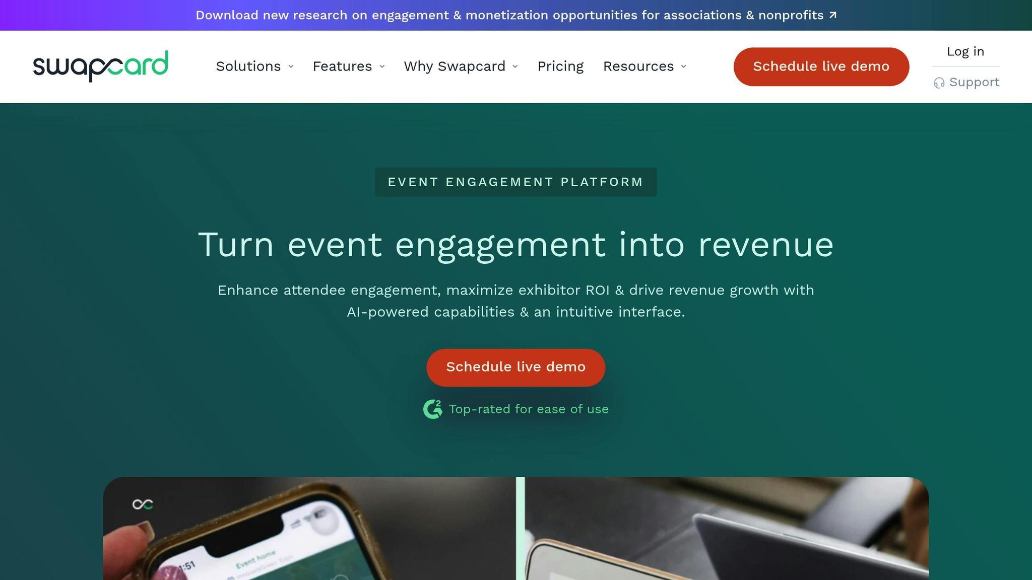Expand the Solutions dropdown chevron

coord(291,66)
